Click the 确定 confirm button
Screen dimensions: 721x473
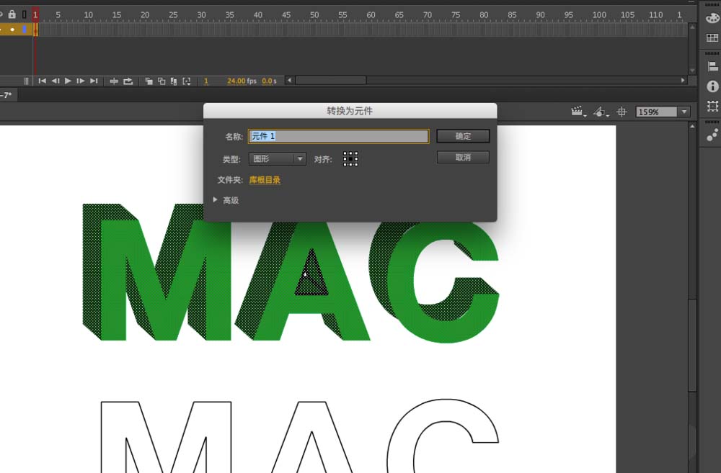463,136
